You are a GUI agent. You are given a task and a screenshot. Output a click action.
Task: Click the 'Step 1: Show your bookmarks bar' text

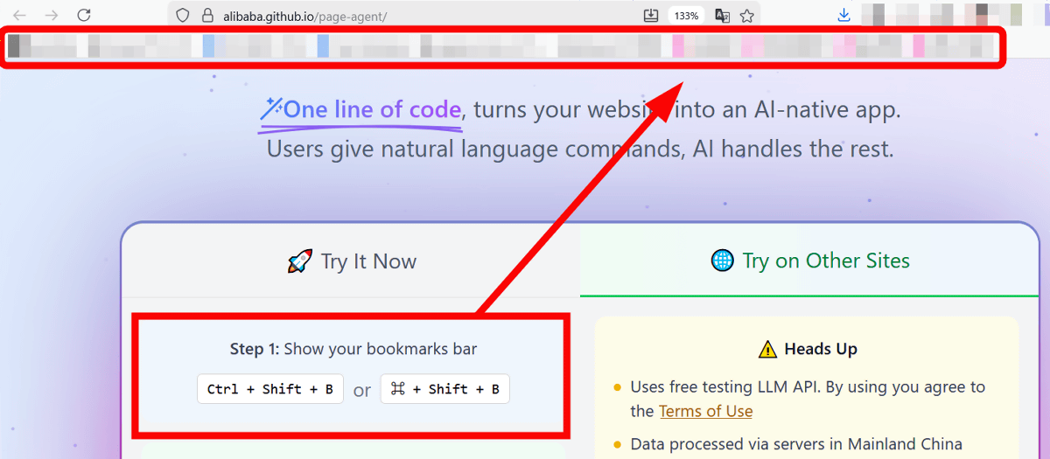(353, 349)
